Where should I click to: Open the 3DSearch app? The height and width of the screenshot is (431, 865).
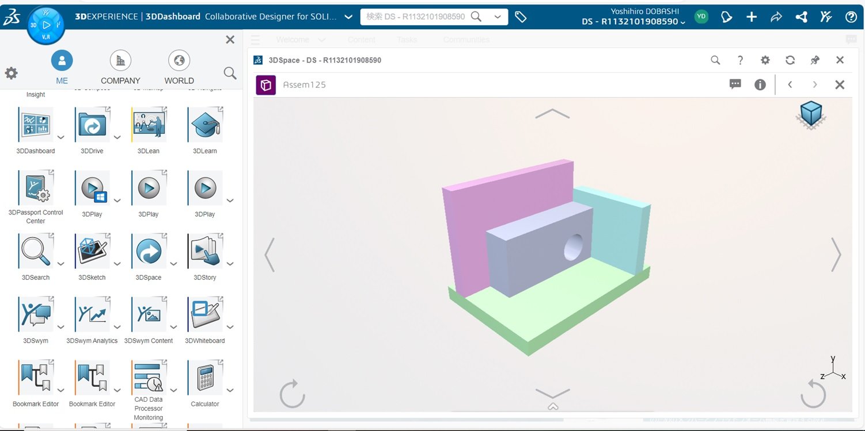coord(36,251)
